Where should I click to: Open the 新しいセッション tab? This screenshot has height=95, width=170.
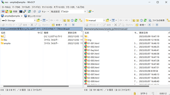(33, 16)
